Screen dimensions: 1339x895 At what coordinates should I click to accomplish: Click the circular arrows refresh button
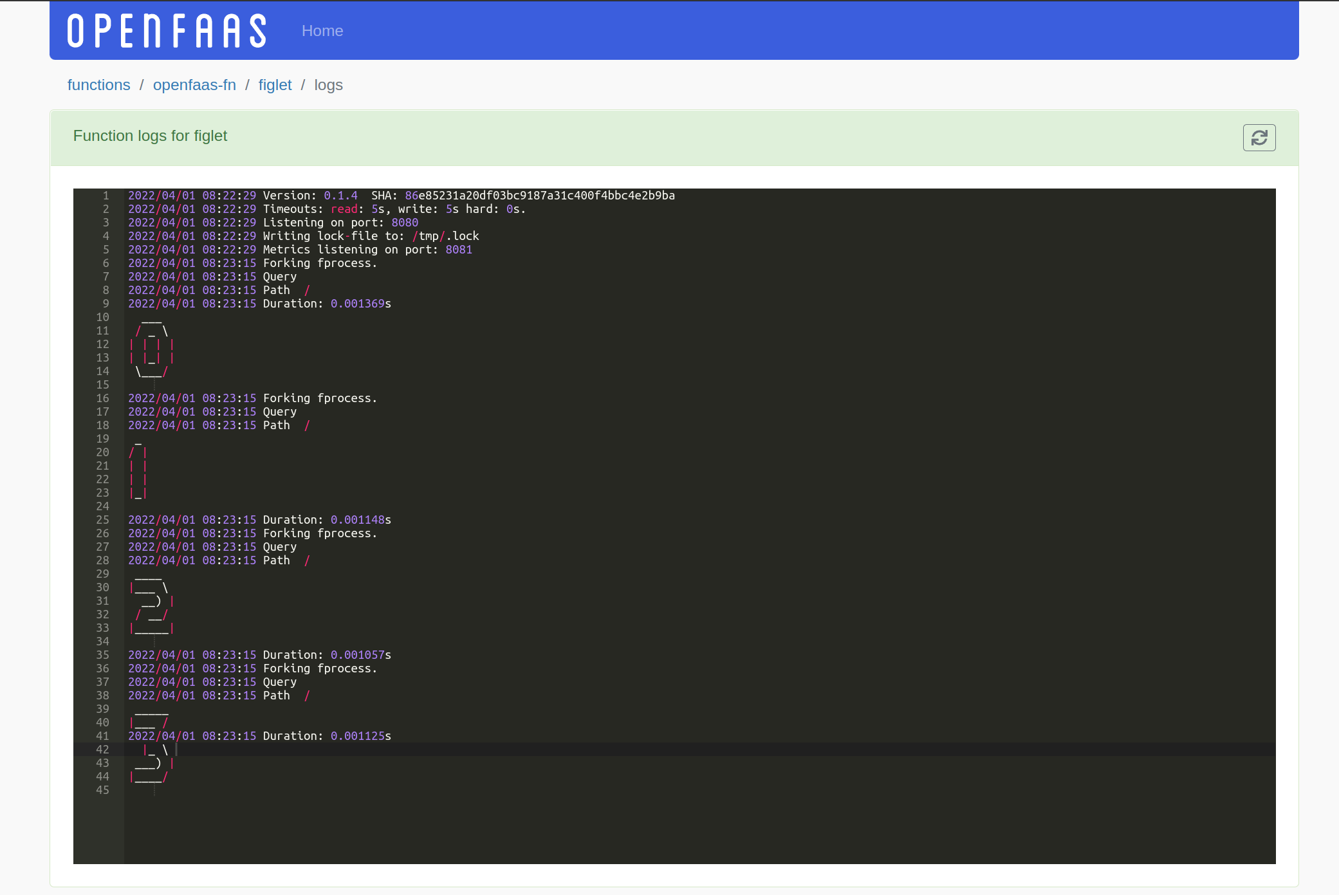click(x=1258, y=138)
